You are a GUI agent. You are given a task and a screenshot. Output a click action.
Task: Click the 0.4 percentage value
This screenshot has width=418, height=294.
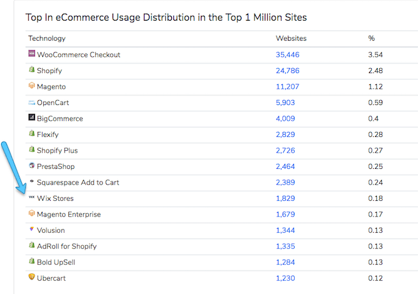click(x=373, y=119)
